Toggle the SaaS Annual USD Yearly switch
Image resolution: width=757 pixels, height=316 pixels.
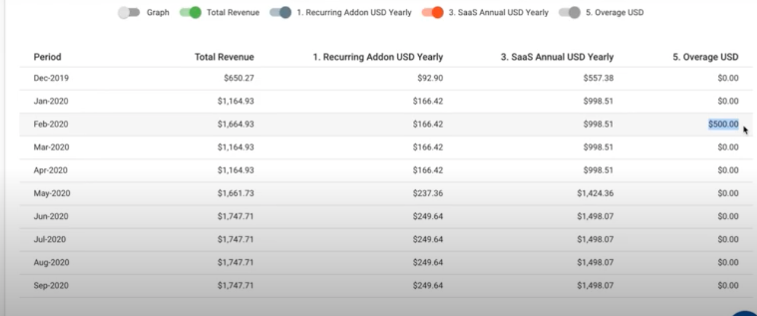tap(432, 12)
